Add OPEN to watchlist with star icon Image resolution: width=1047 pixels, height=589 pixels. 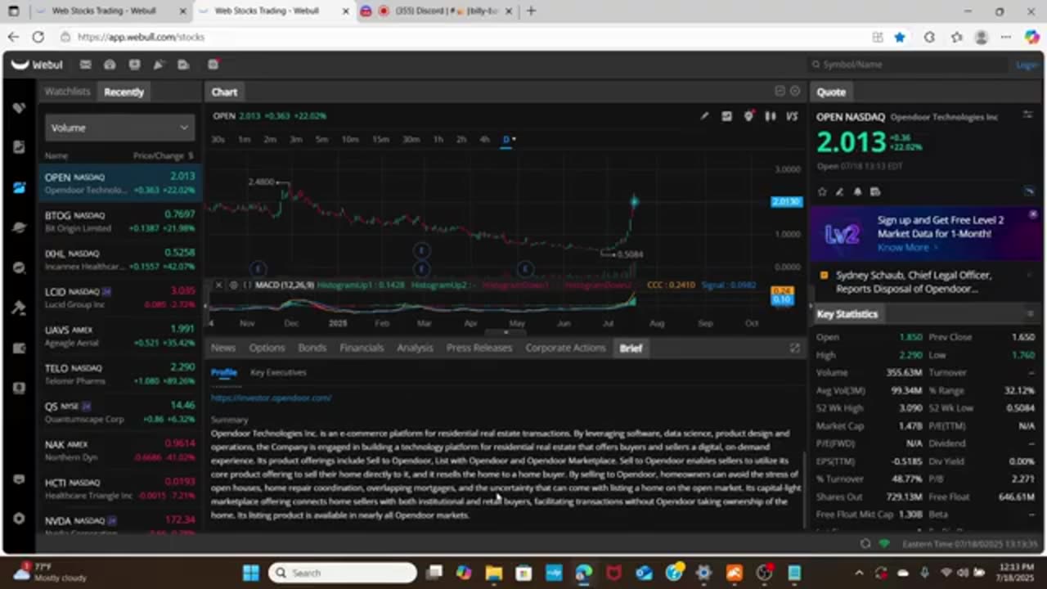[x=822, y=191]
